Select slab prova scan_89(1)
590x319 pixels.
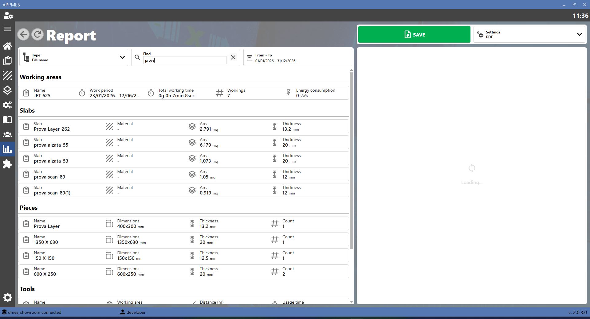pyautogui.click(x=183, y=190)
